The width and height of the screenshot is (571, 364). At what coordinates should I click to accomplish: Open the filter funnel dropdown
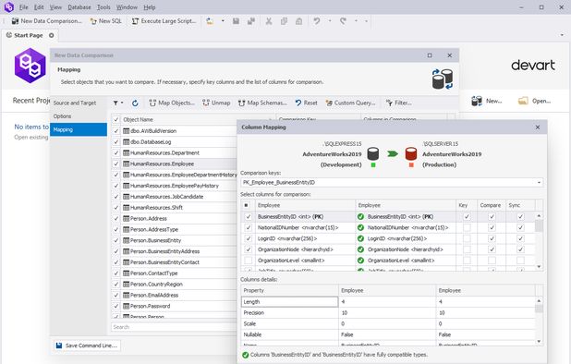click(117, 103)
